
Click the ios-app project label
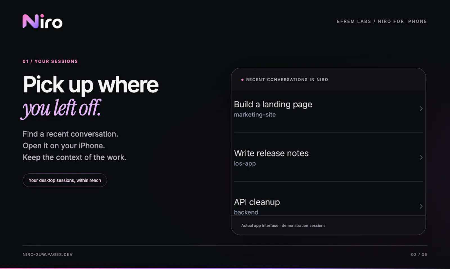click(245, 164)
